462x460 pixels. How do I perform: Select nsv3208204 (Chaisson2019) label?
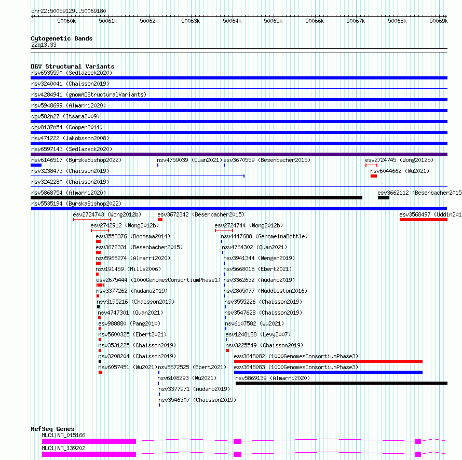point(137,356)
